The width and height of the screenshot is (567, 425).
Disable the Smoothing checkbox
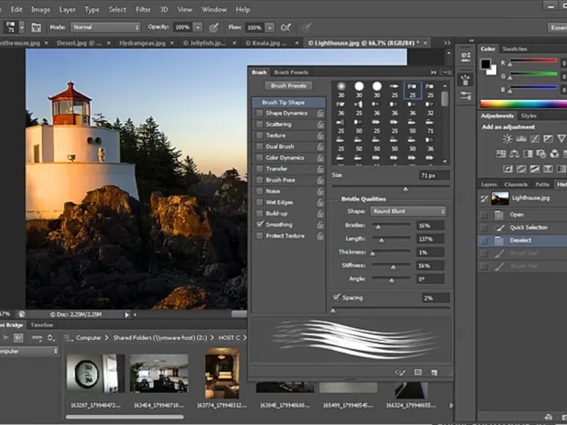259,225
